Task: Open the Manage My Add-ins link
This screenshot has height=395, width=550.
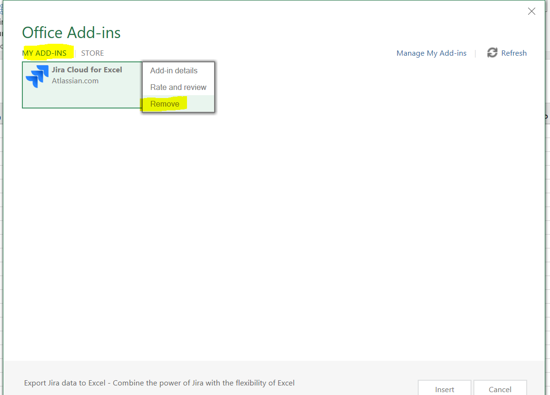Action: coord(431,53)
